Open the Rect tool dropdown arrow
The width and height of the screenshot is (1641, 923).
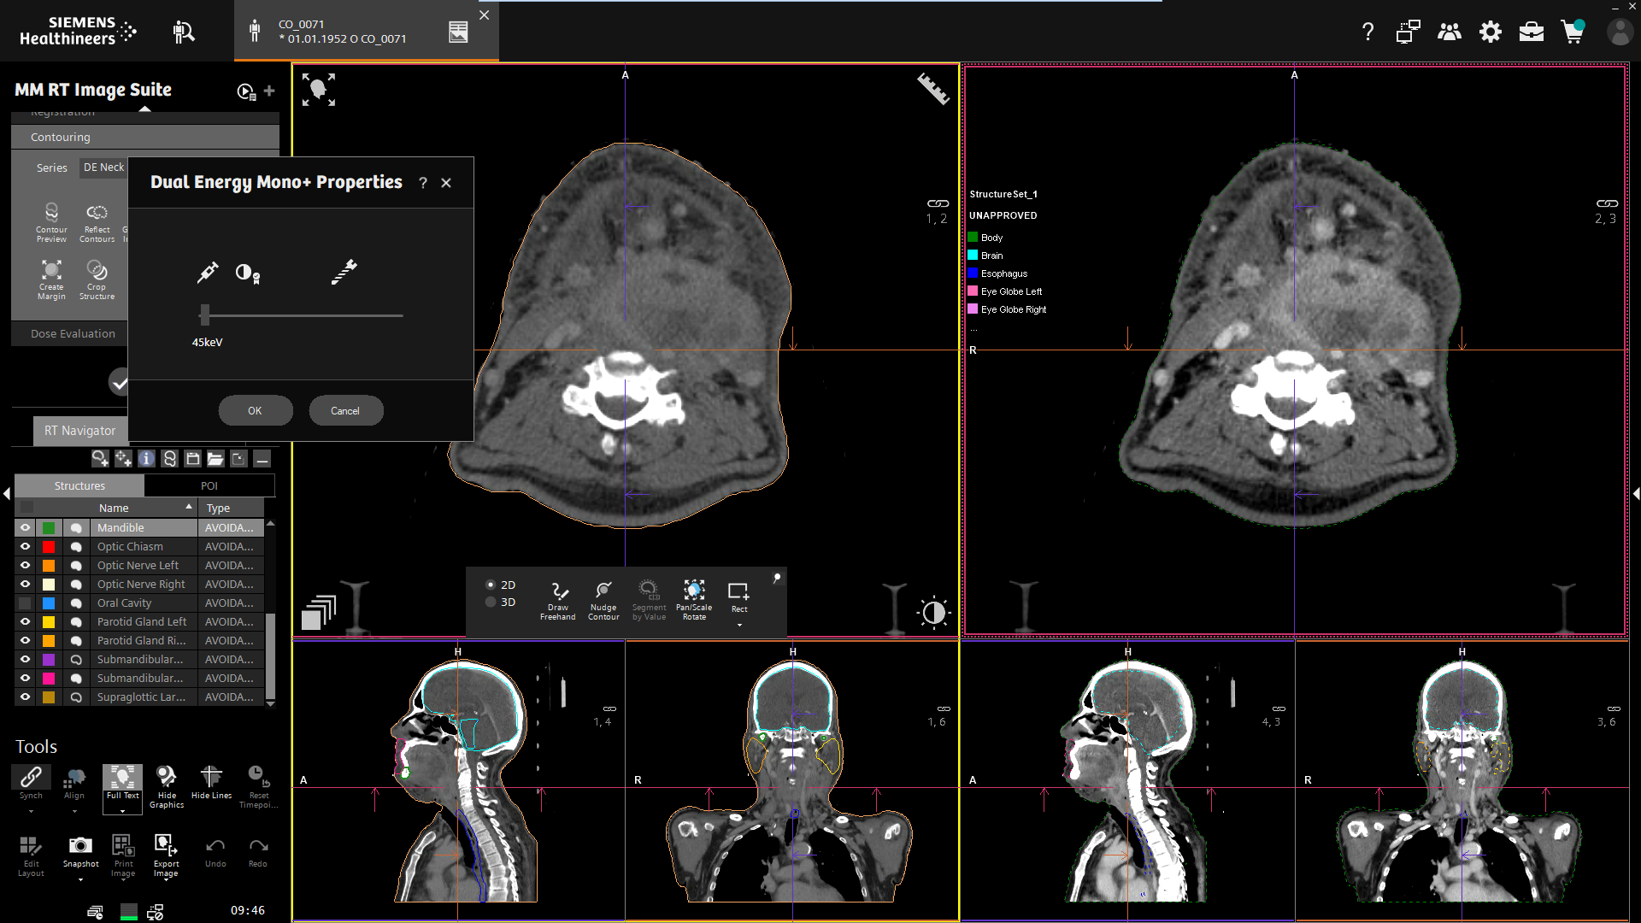coord(738,625)
